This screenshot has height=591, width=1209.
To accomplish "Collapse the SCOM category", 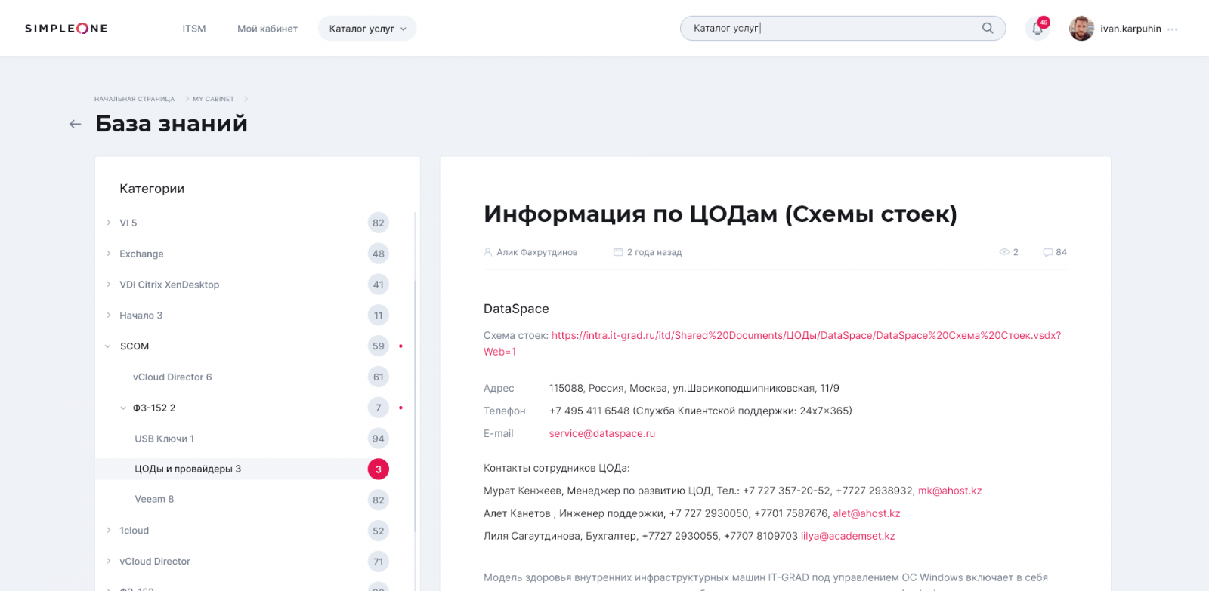I will pyautogui.click(x=108, y=346).
